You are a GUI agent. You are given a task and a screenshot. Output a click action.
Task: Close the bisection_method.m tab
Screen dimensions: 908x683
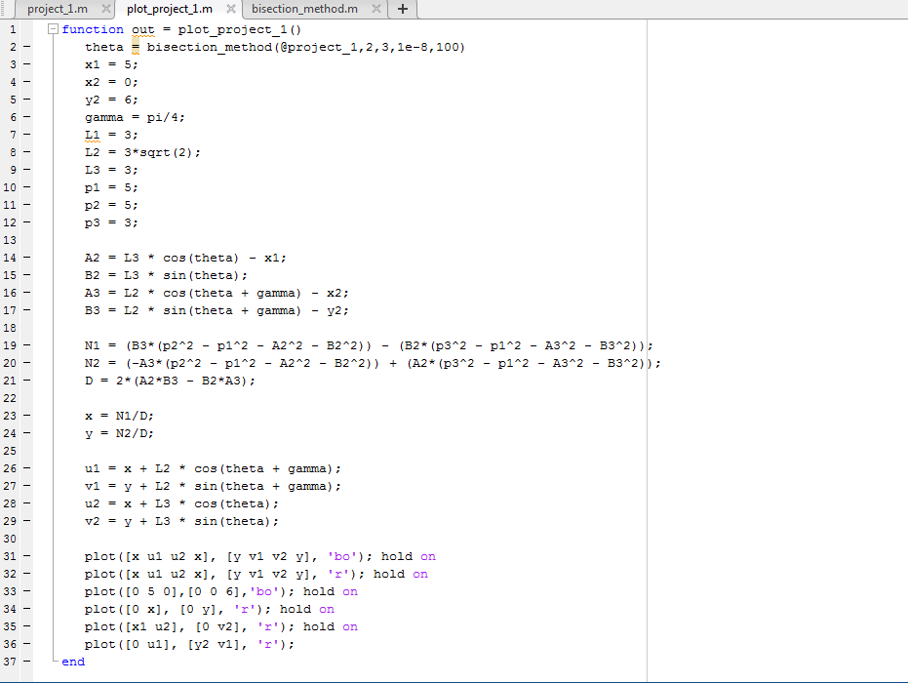tap(375, 9)
